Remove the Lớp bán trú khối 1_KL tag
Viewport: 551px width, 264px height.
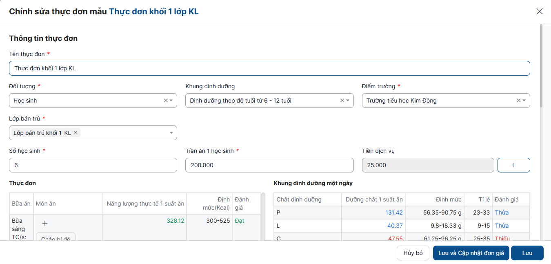pyautogui.click(x=76, y=133)
